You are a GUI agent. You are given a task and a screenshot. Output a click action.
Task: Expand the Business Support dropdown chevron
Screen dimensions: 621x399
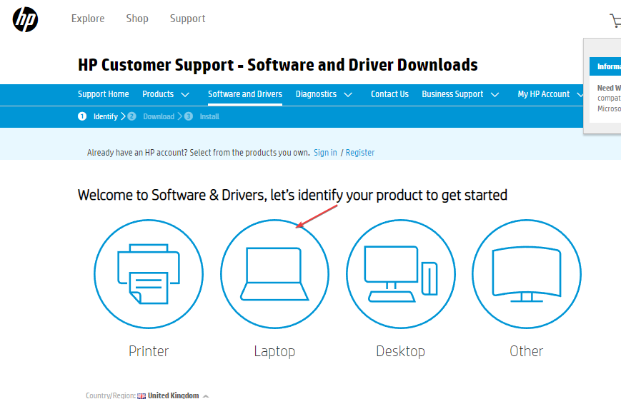pyautogui.click(x=495, y=94)
